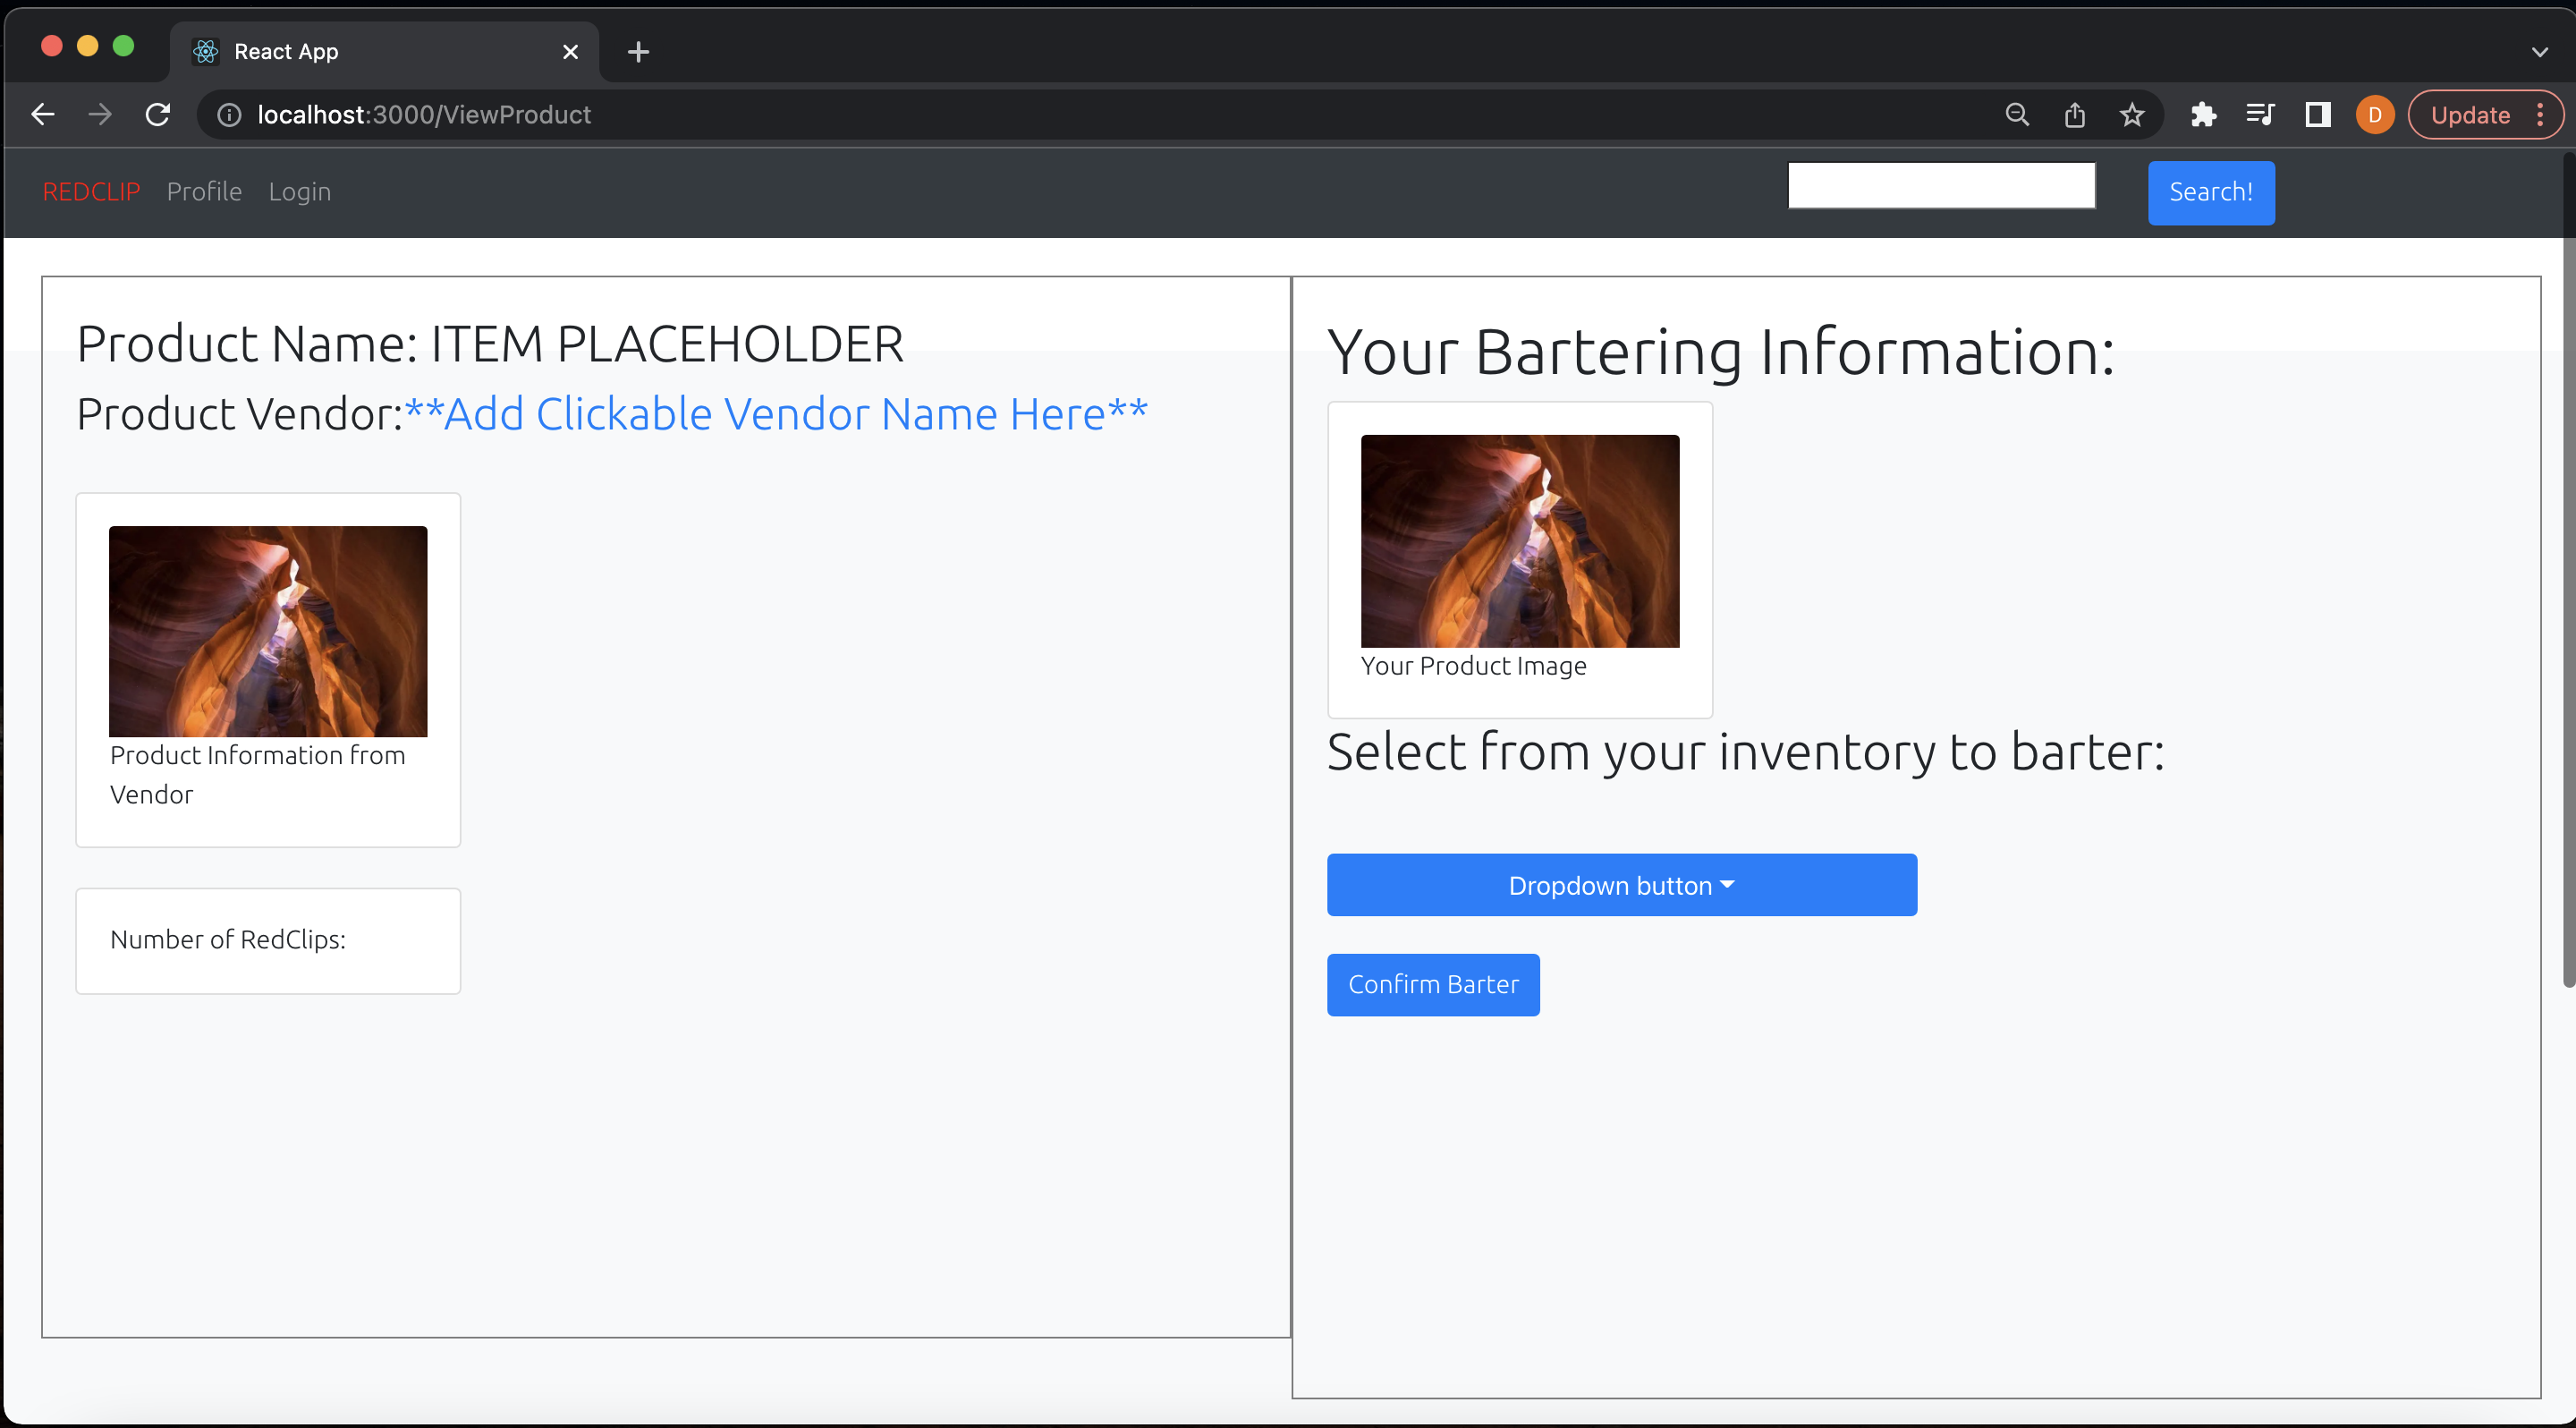Toggle the browser side panel icon
2576x1428 pixels.
pos(2318,115)
